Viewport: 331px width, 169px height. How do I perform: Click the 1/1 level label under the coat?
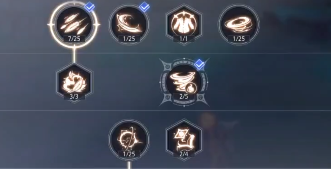[184, 39]
